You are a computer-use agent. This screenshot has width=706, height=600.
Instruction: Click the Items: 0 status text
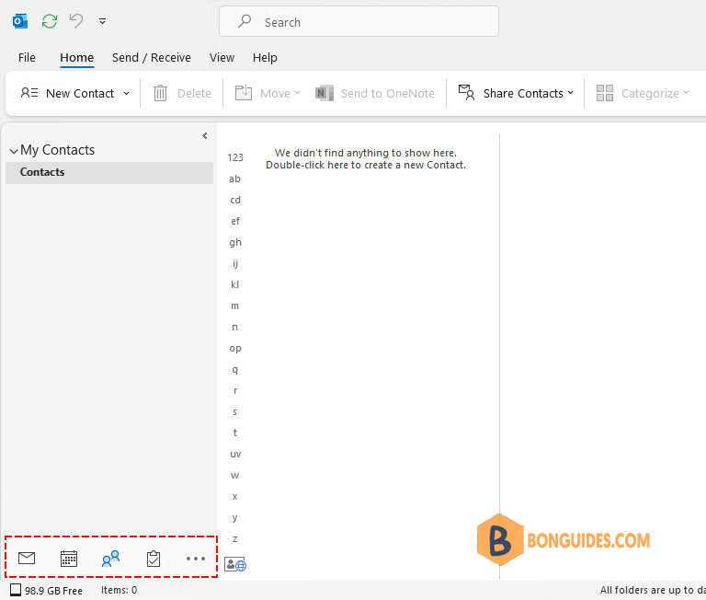pos(119,590)
